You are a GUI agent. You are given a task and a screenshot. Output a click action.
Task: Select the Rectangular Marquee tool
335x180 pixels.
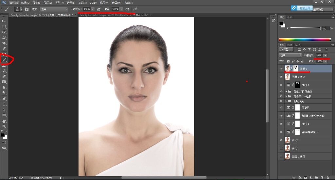tap(4, 27)
